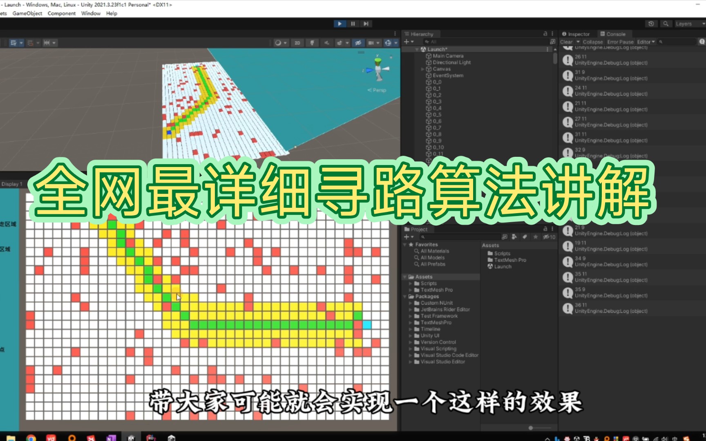This screenshot has height=441, width=706.
Task: Lock the Hierarchy panel with the padlock icon
Action: [546, 33]
